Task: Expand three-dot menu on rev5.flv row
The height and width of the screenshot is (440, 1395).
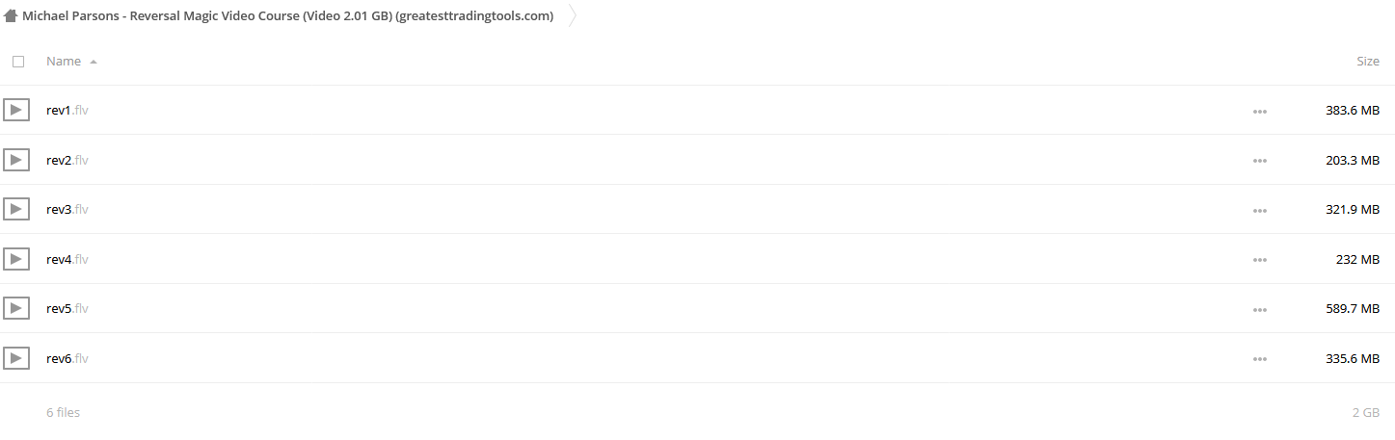Action: (1259, 309)
